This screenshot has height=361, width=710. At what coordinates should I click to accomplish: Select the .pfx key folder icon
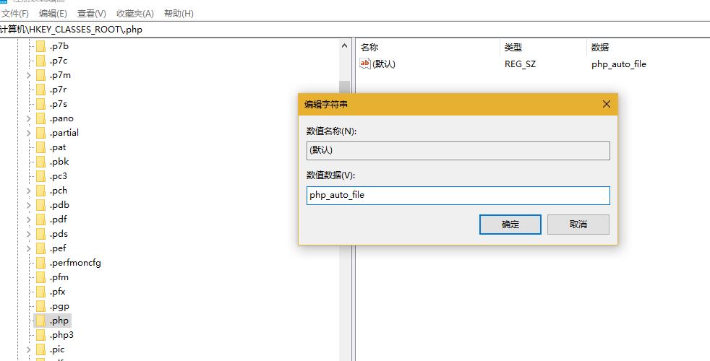point(40,292)
